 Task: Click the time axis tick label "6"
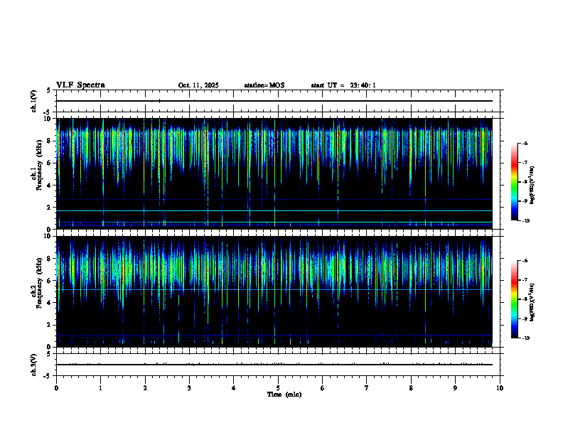(x=322, y=388)
